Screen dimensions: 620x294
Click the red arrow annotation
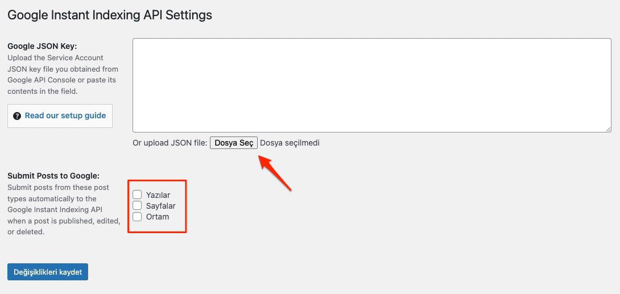275,172
